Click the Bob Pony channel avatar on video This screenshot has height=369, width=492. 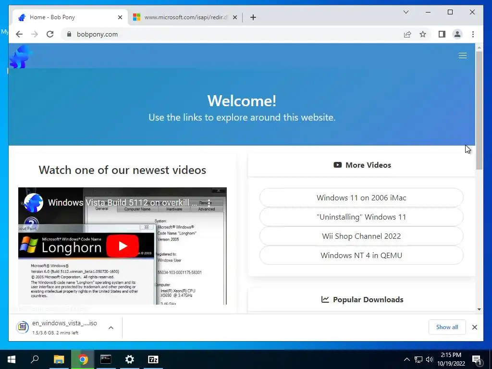coord(34,203)
